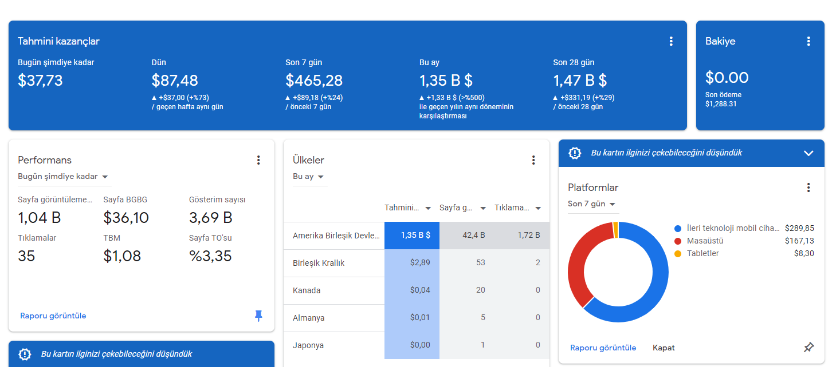Open the Performans card more options menu
This screenshot has height=367, width=840.
(258, 160)
